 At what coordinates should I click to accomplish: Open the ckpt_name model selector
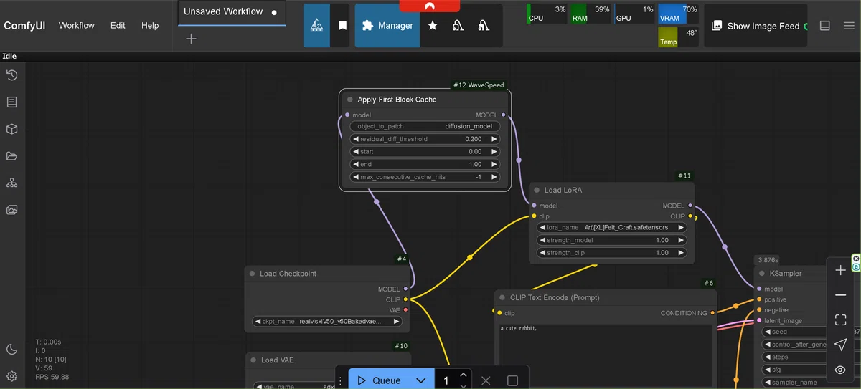pos(327,322)
